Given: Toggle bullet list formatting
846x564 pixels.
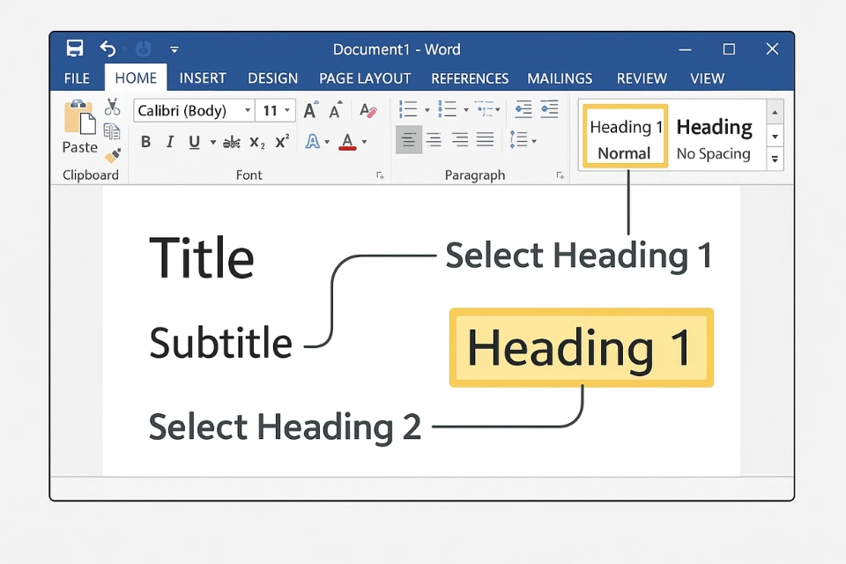Looking at the screenshot, I should 408,109.
